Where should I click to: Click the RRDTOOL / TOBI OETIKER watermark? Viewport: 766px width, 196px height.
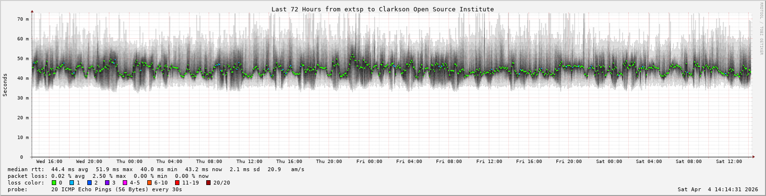pos(761,29)
